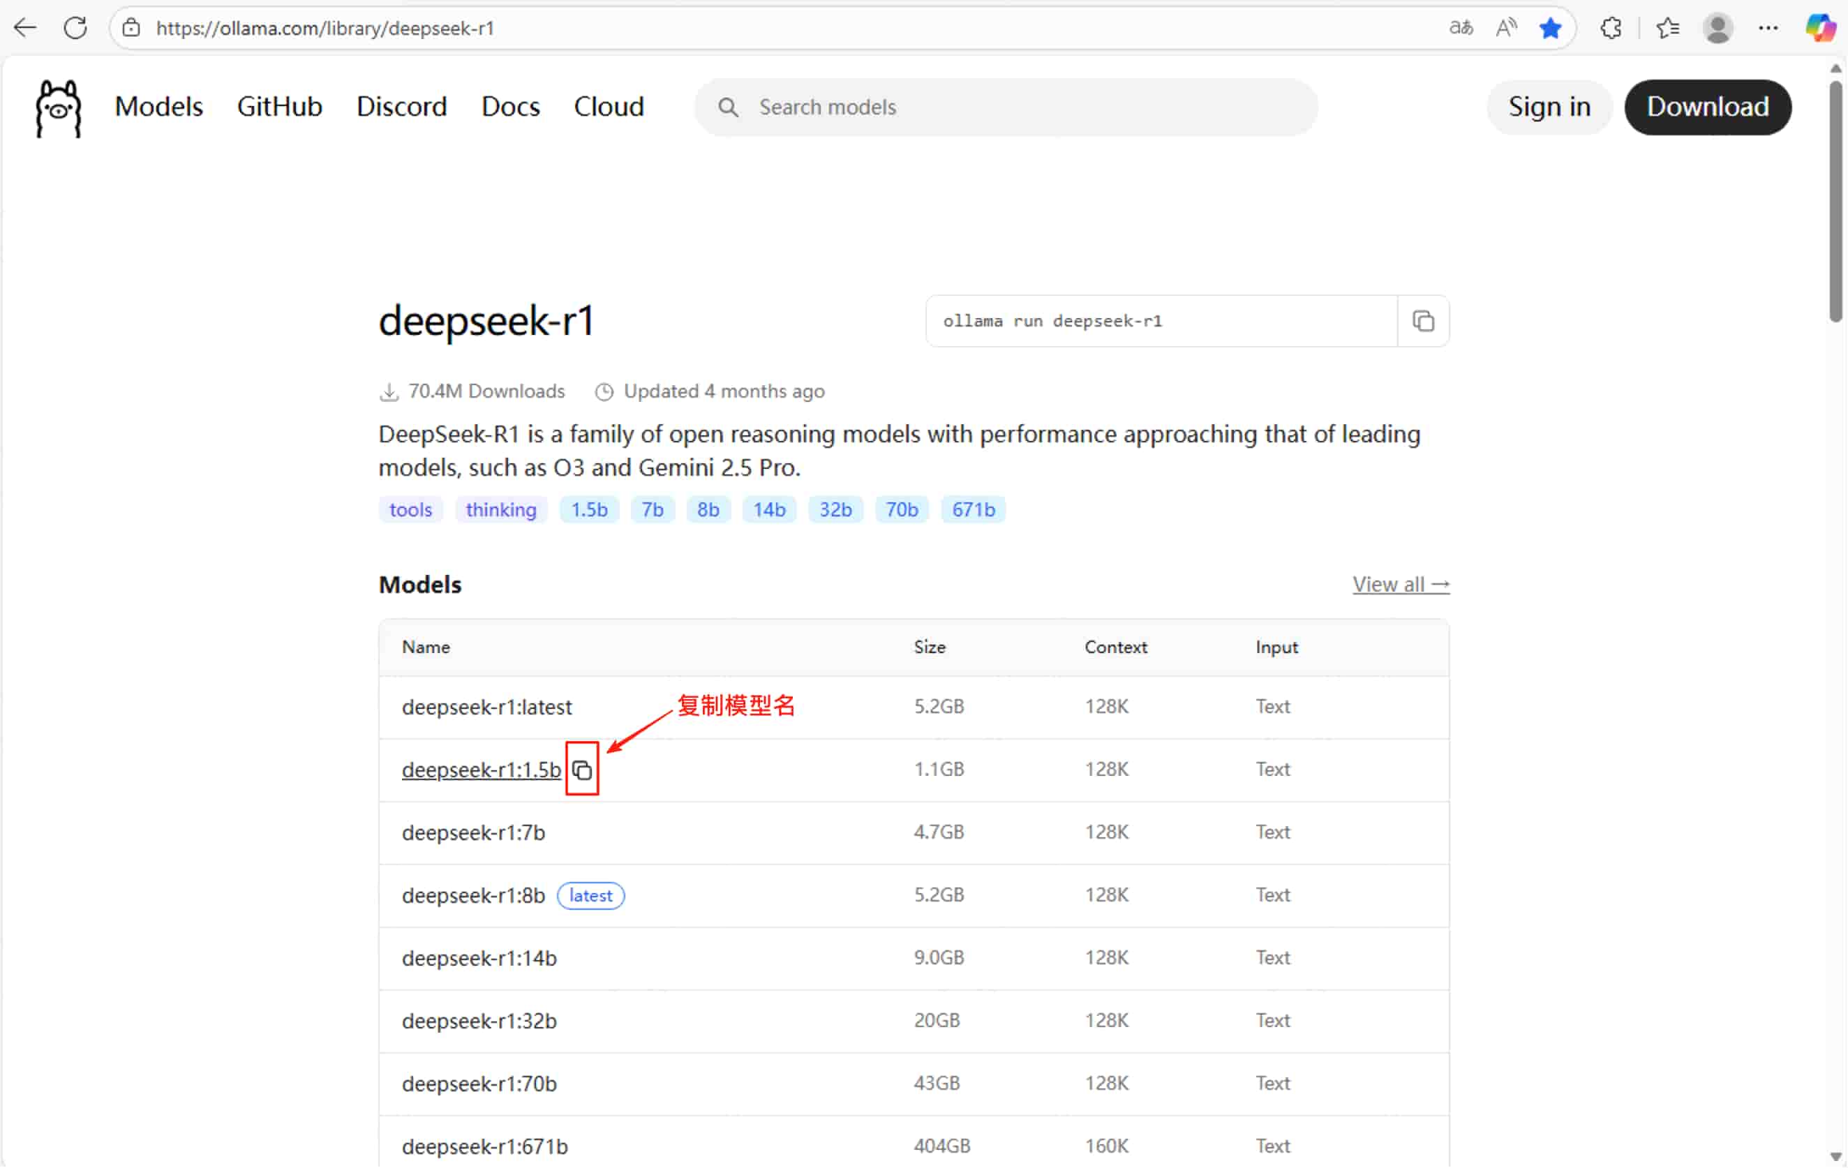Click the Ollama llama logo
This screenshot has width=1848, height=1168.
tap(59, 107)
